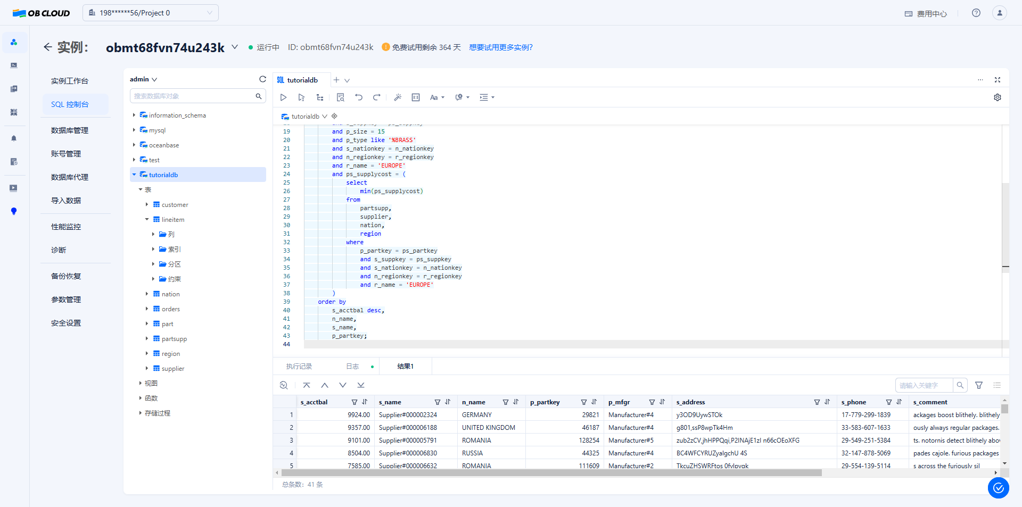The width and height of the screenshot is (1022, 507).
Task: Expand the customer table node
Action: [147, 205]
